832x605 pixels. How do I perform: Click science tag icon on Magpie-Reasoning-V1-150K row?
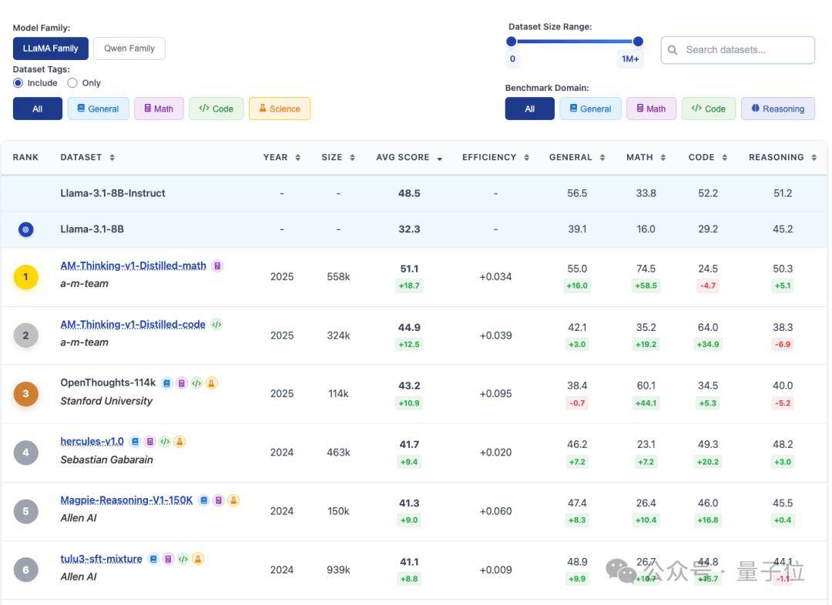click(233, 500)
